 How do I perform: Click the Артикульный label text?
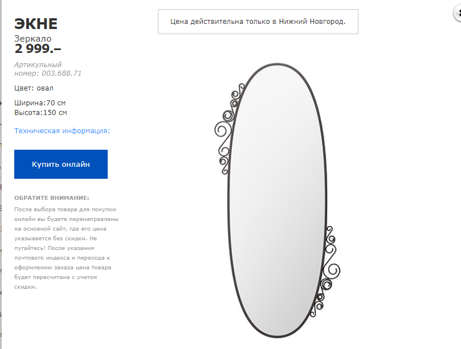point(38,65)
